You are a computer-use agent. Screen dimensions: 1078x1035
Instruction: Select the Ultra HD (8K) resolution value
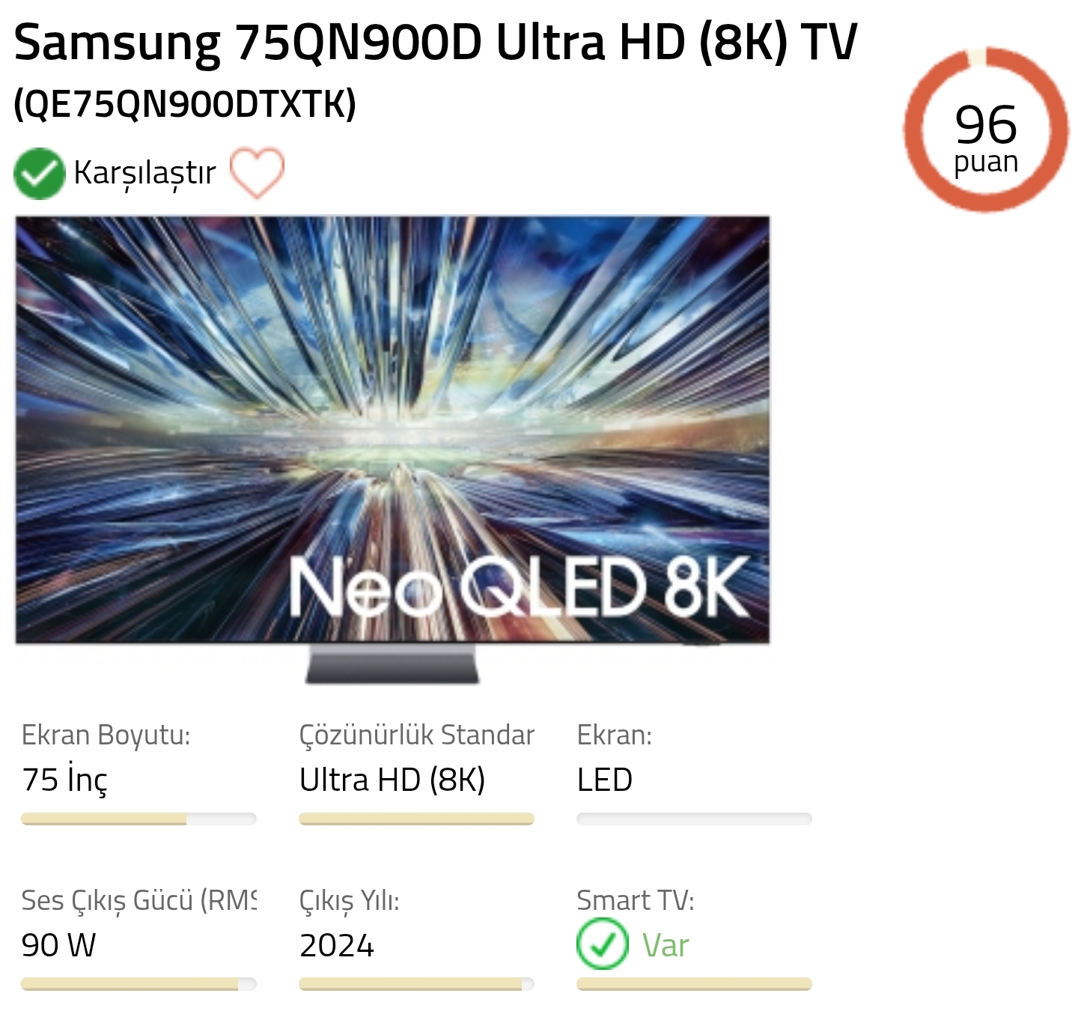[x=392, y=780]
